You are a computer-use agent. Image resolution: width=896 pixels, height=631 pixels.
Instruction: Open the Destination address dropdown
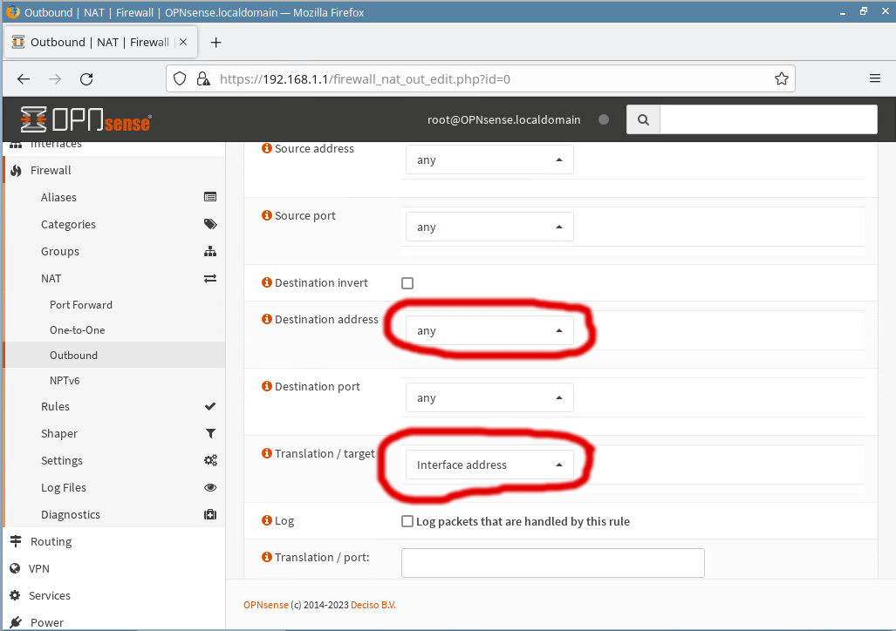[489, 331]
